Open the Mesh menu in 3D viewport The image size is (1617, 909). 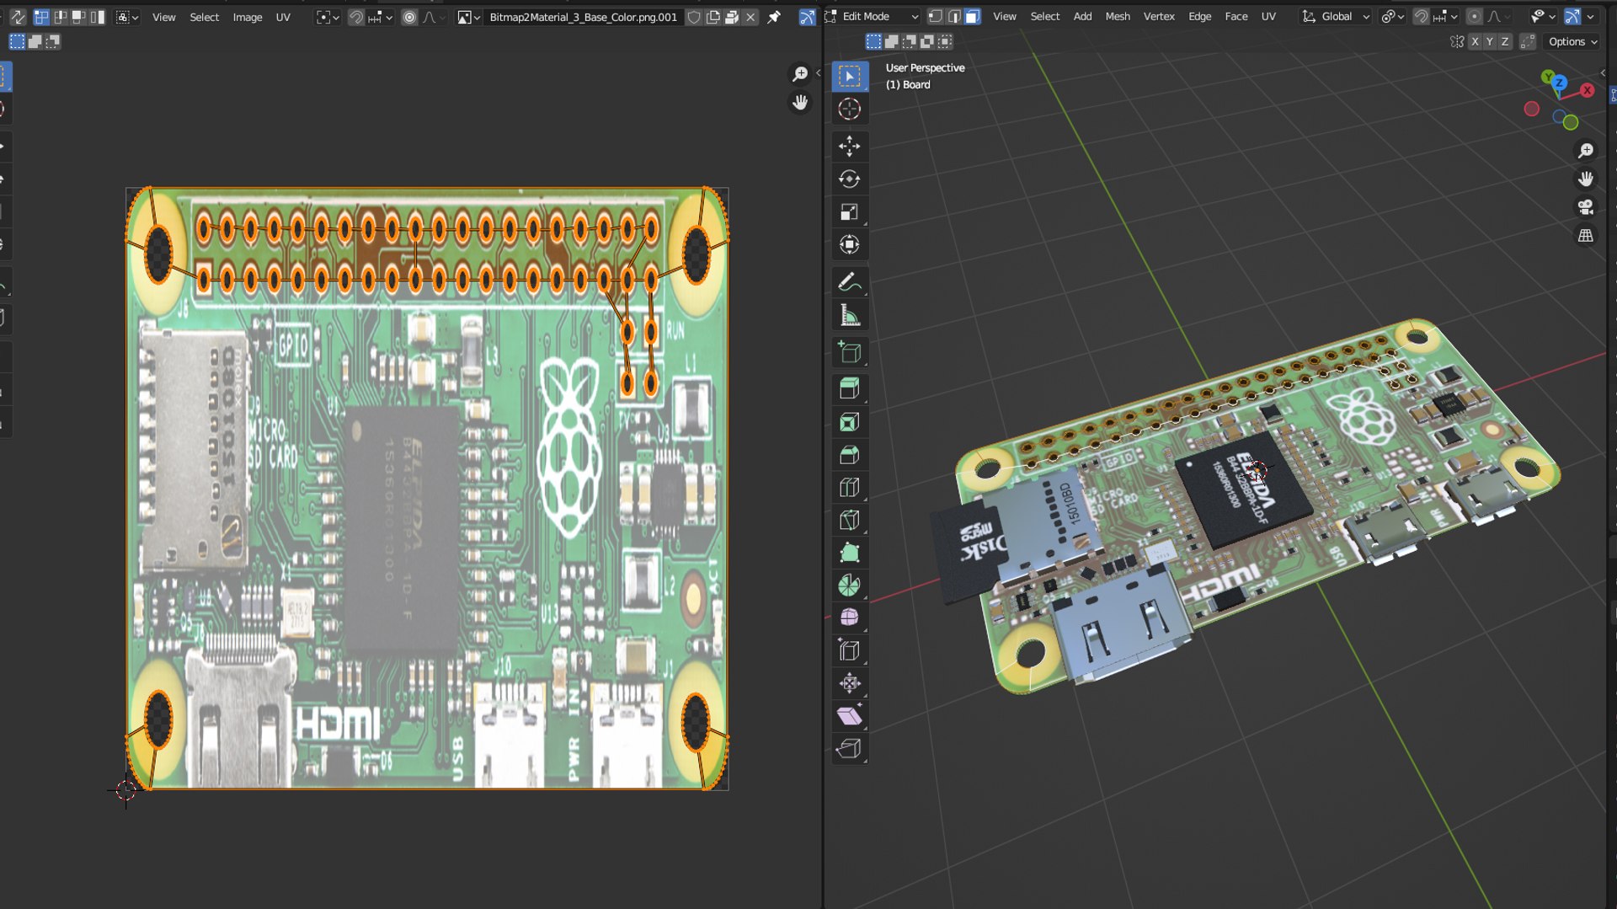pos(1118,17)
